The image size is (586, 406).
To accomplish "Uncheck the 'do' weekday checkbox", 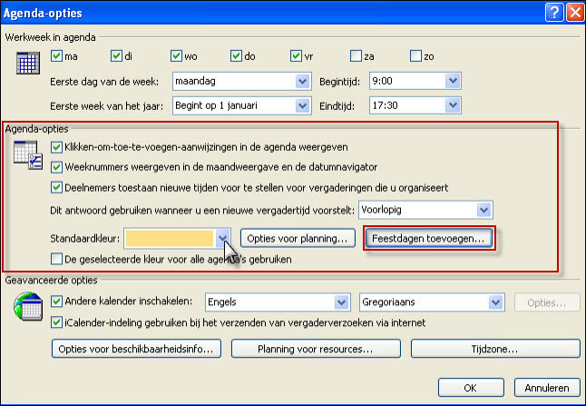I will [x=236, y=56].
